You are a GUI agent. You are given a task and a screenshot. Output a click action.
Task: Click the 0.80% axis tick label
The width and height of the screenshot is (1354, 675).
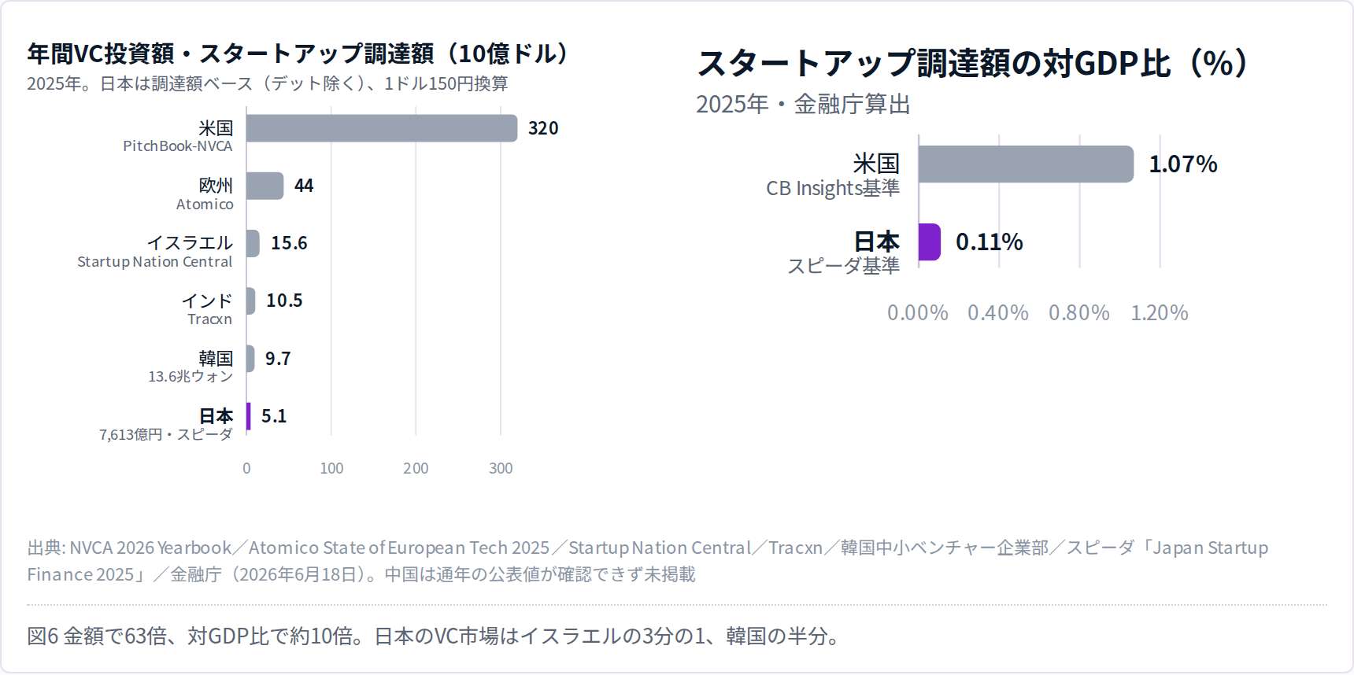(x=1079, y=313)
